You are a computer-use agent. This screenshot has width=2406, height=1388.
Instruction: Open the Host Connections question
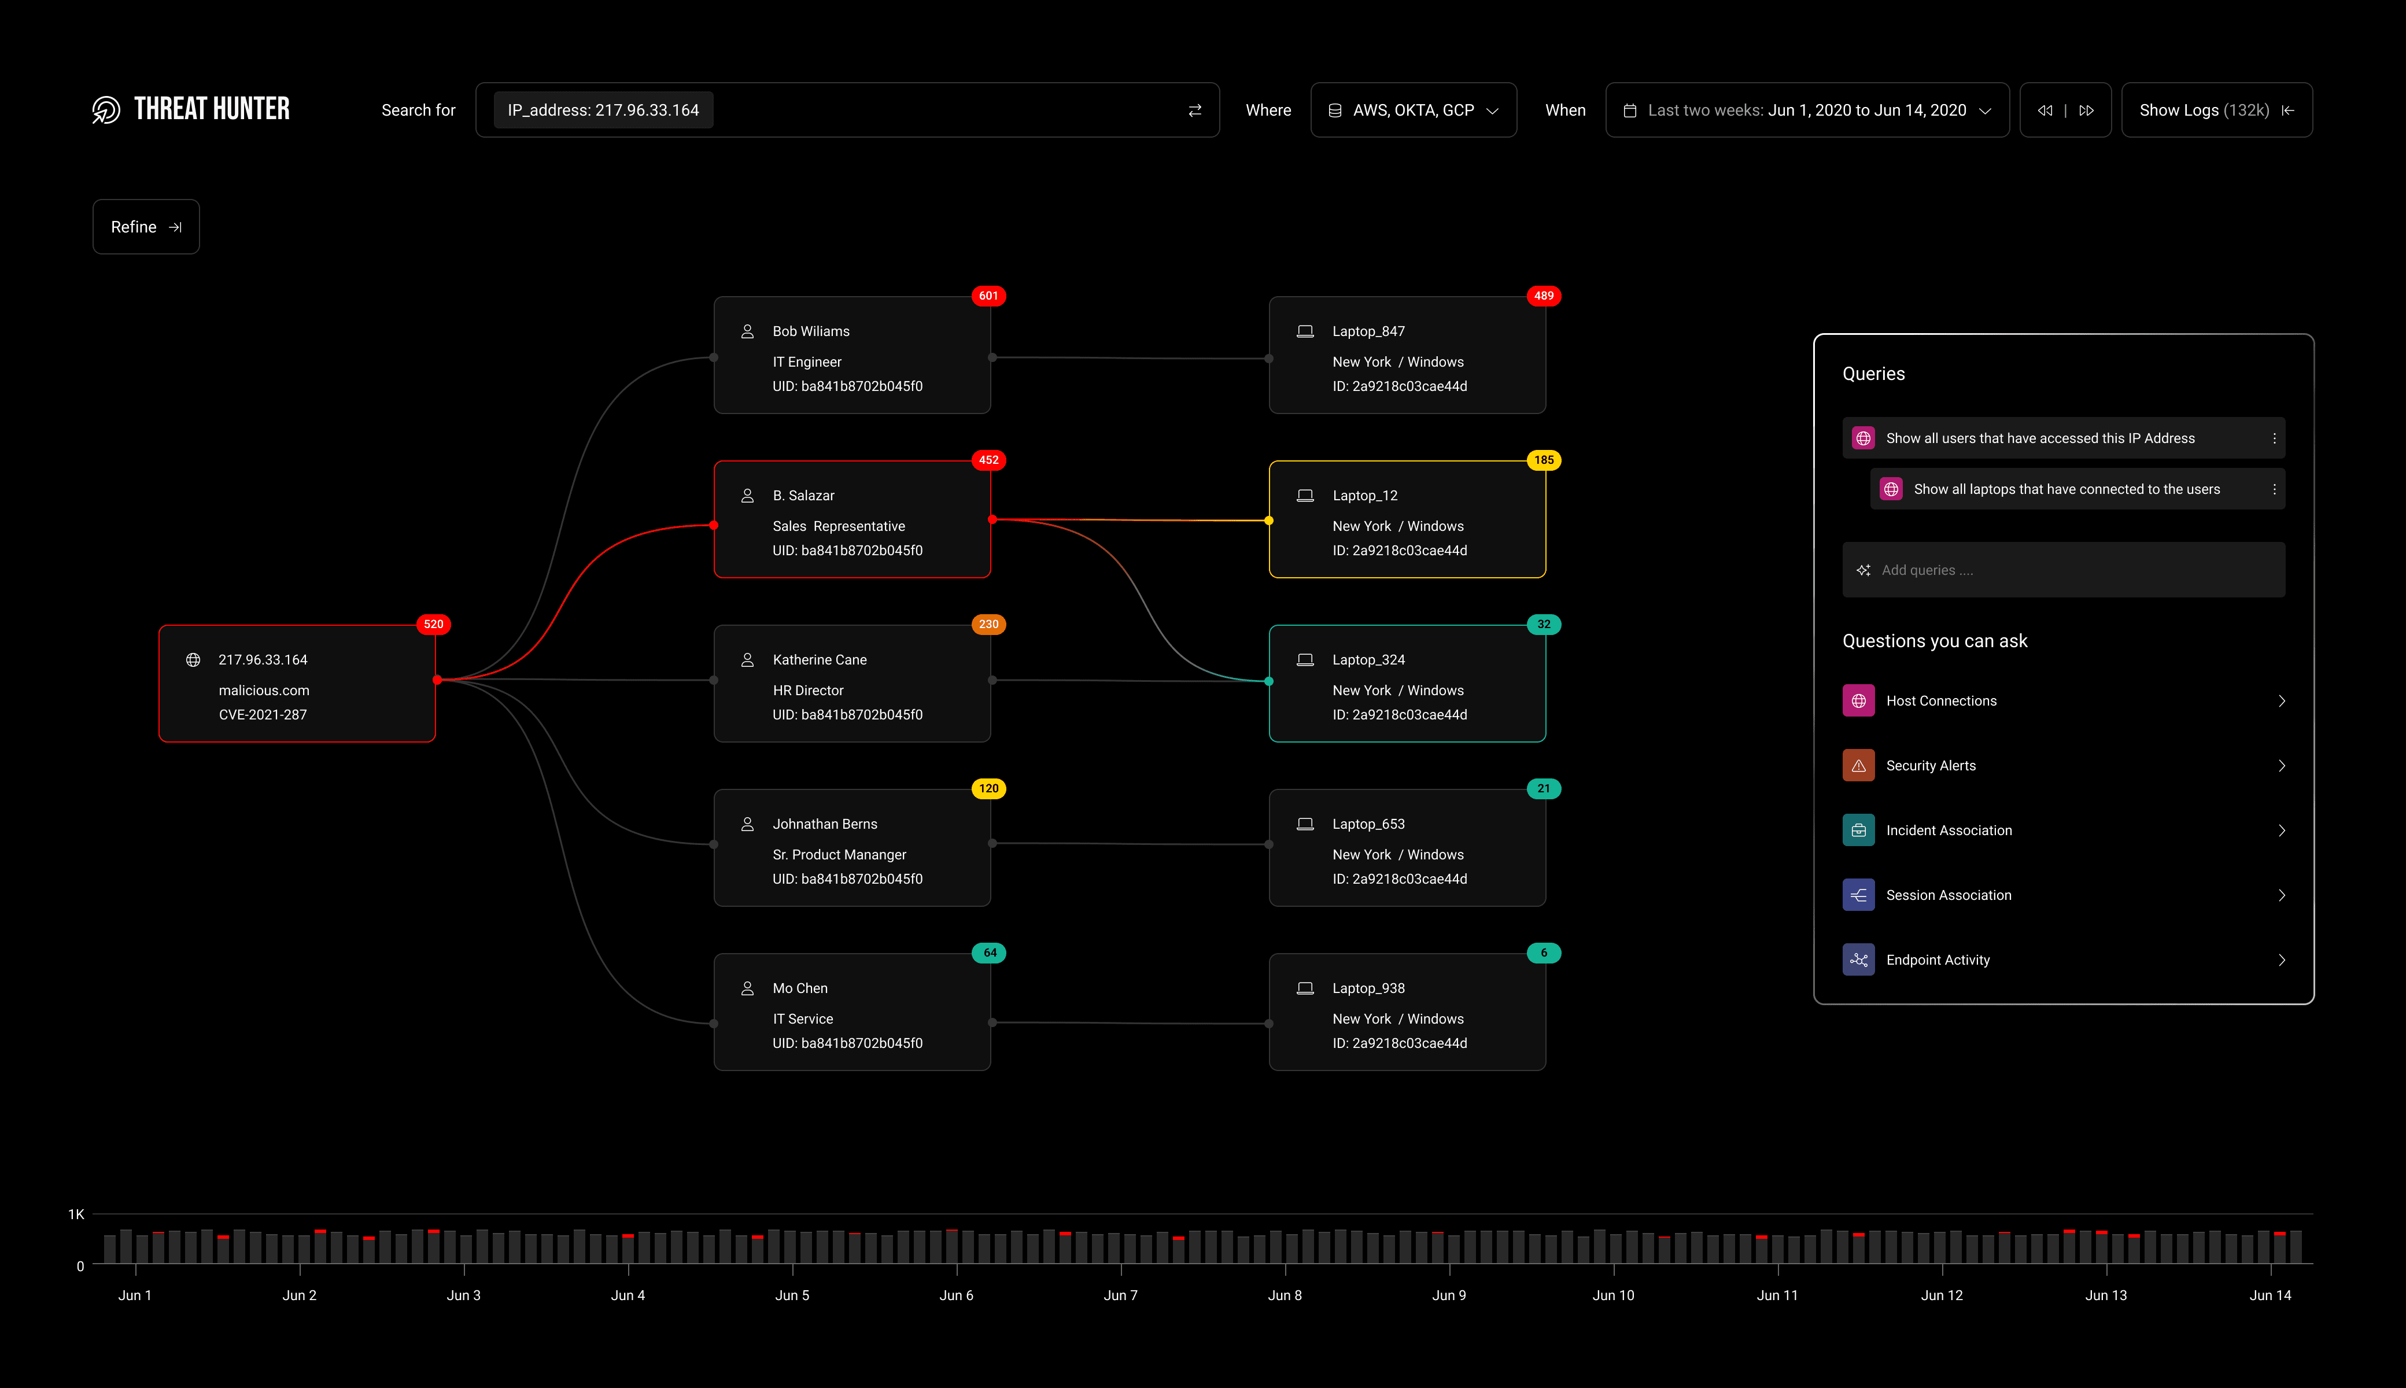[x=2063, y=701]
